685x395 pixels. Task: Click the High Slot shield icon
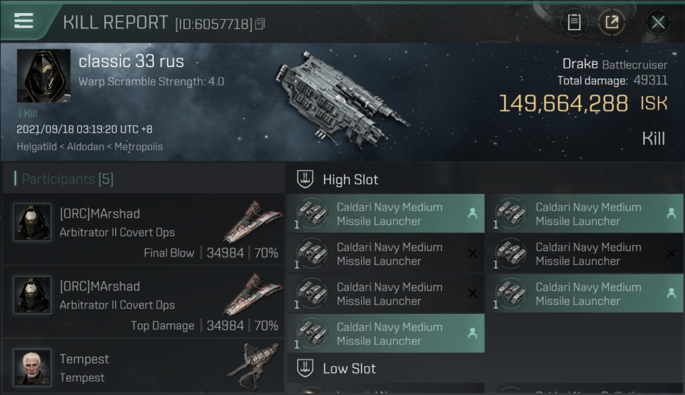click(x=305, y=179)
